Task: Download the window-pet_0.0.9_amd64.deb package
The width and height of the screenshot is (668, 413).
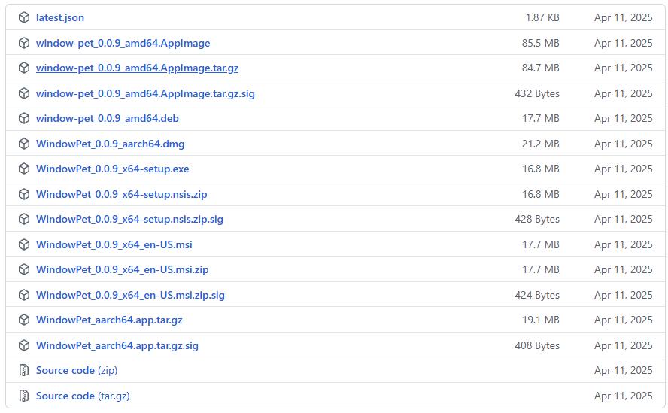Action: pyautogui.click(x=107, y=118)
